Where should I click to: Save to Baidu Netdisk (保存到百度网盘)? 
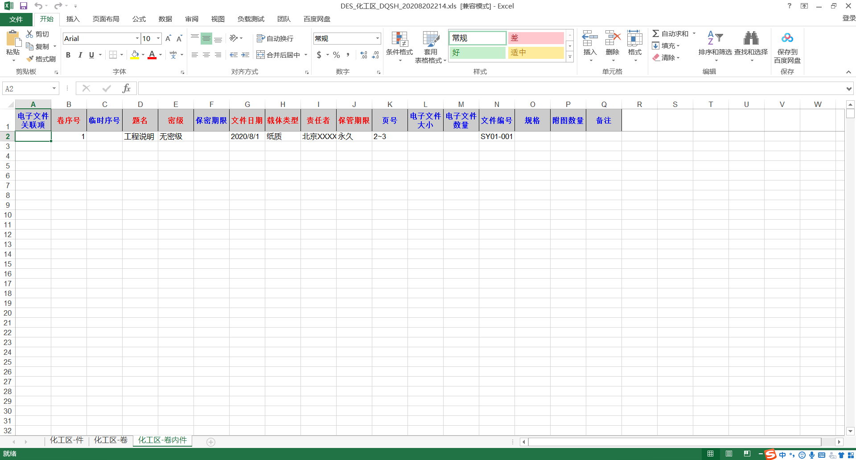787,47
